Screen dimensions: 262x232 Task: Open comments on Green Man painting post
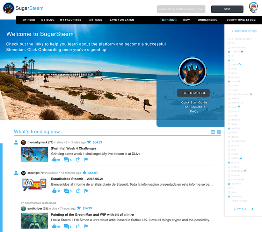coord(66,226)
